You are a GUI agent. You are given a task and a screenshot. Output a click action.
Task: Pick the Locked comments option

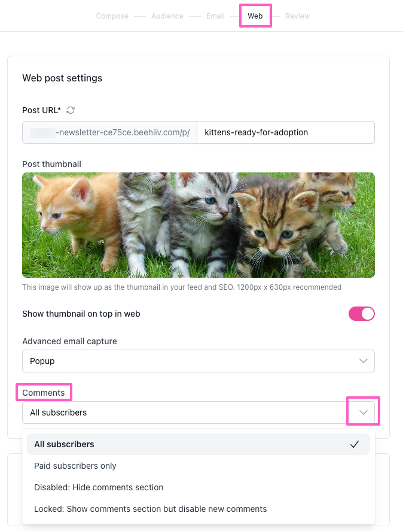pyautogui.click(x=151, y=509)
